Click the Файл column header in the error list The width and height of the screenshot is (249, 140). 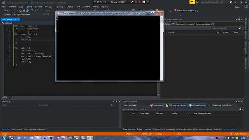[175, 114]
